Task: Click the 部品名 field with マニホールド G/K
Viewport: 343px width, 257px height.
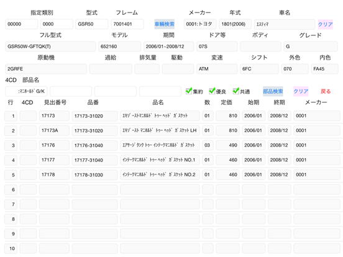Action: point(26,91)
